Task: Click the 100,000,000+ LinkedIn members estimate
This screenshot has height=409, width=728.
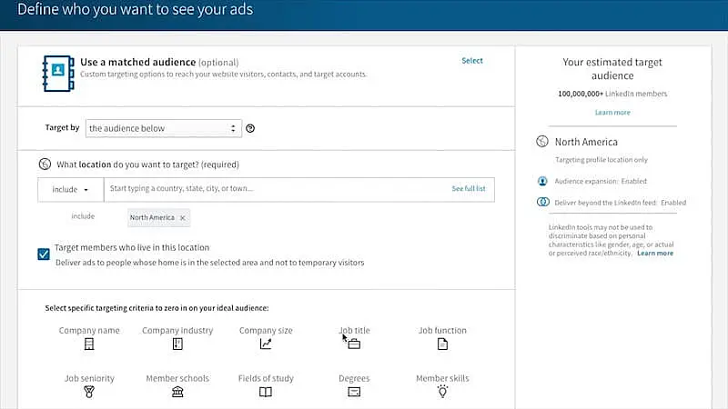Action: coord(612,94)
